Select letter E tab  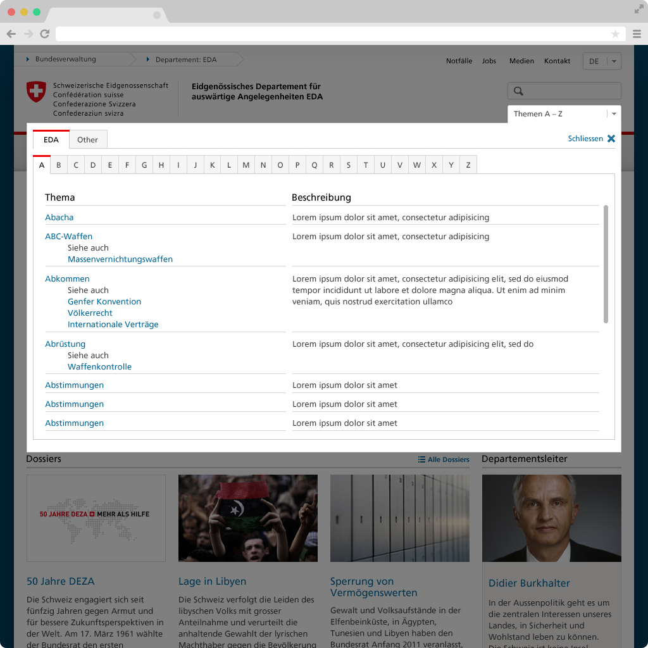pyautogui.click(x=110, y=165)
